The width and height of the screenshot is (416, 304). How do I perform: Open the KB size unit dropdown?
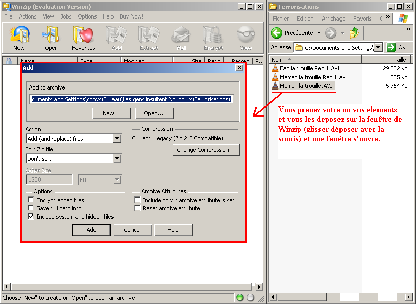(117, 180)
